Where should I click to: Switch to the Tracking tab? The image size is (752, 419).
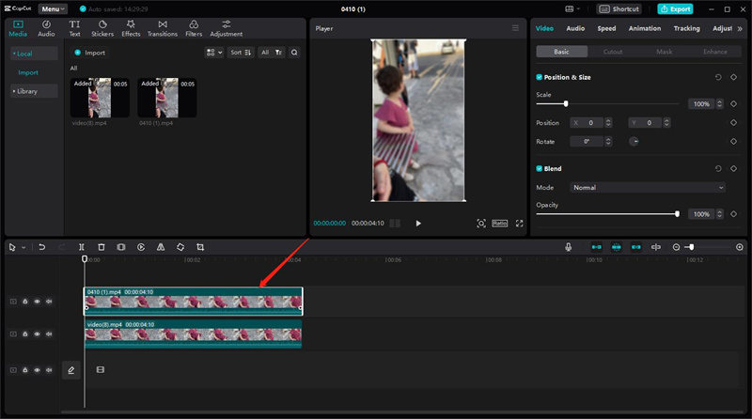[x=686, y=28]
